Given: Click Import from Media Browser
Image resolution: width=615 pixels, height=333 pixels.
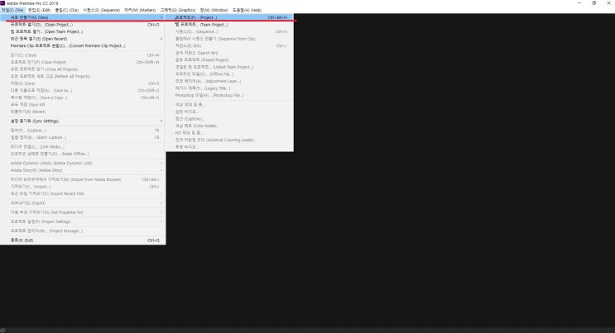Looking at the screenshot, I should point(83,179).
